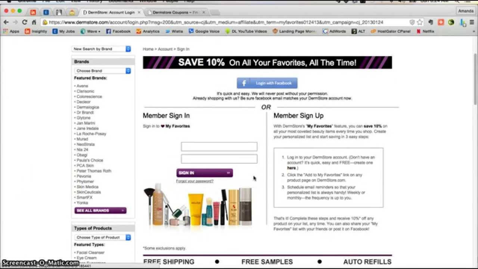The height and width of the screenshot is (269, 478).
Task: Open the Landing Page Monkey bookmark
Action: [294, 31]
